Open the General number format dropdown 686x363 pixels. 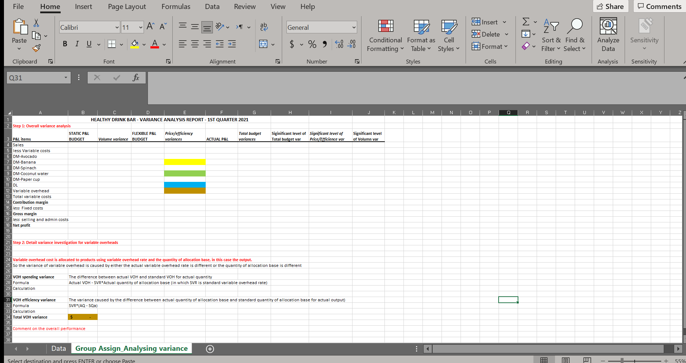(354, 27)
